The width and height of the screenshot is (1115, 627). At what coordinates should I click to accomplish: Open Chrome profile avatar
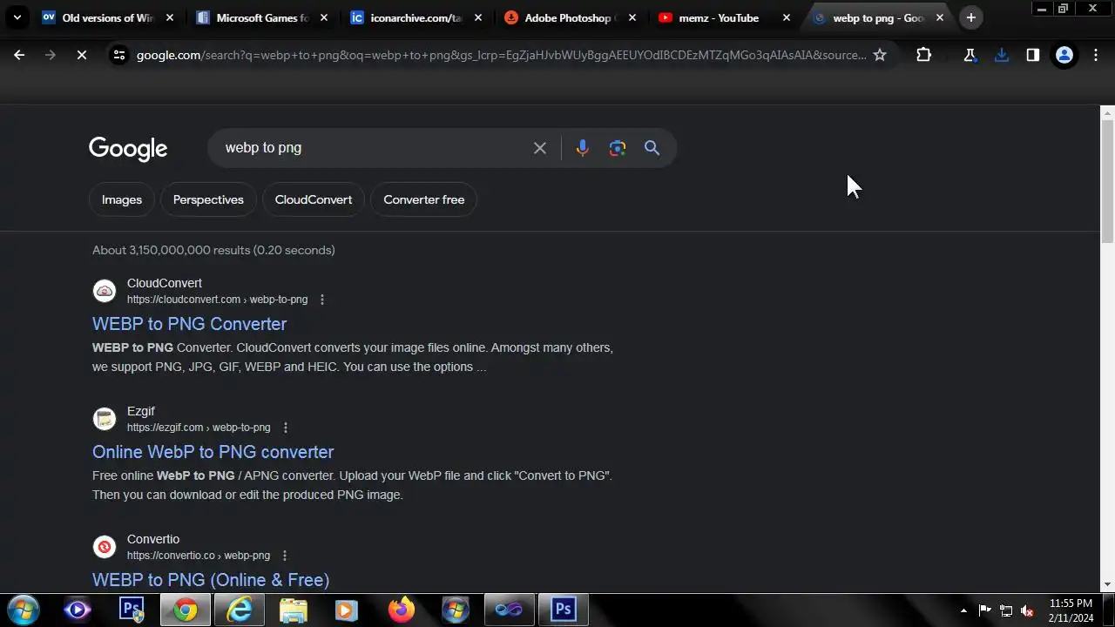pos(1064,55)
